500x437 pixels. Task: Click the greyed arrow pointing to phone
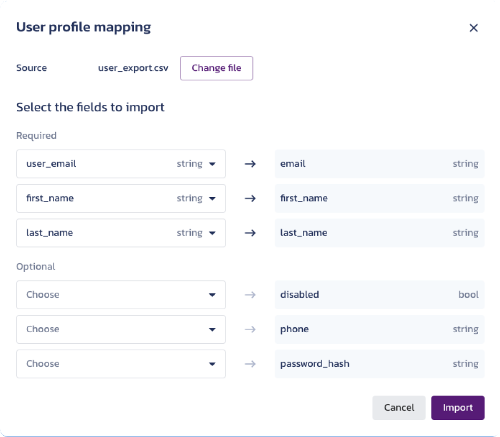[x=250, y=329]
